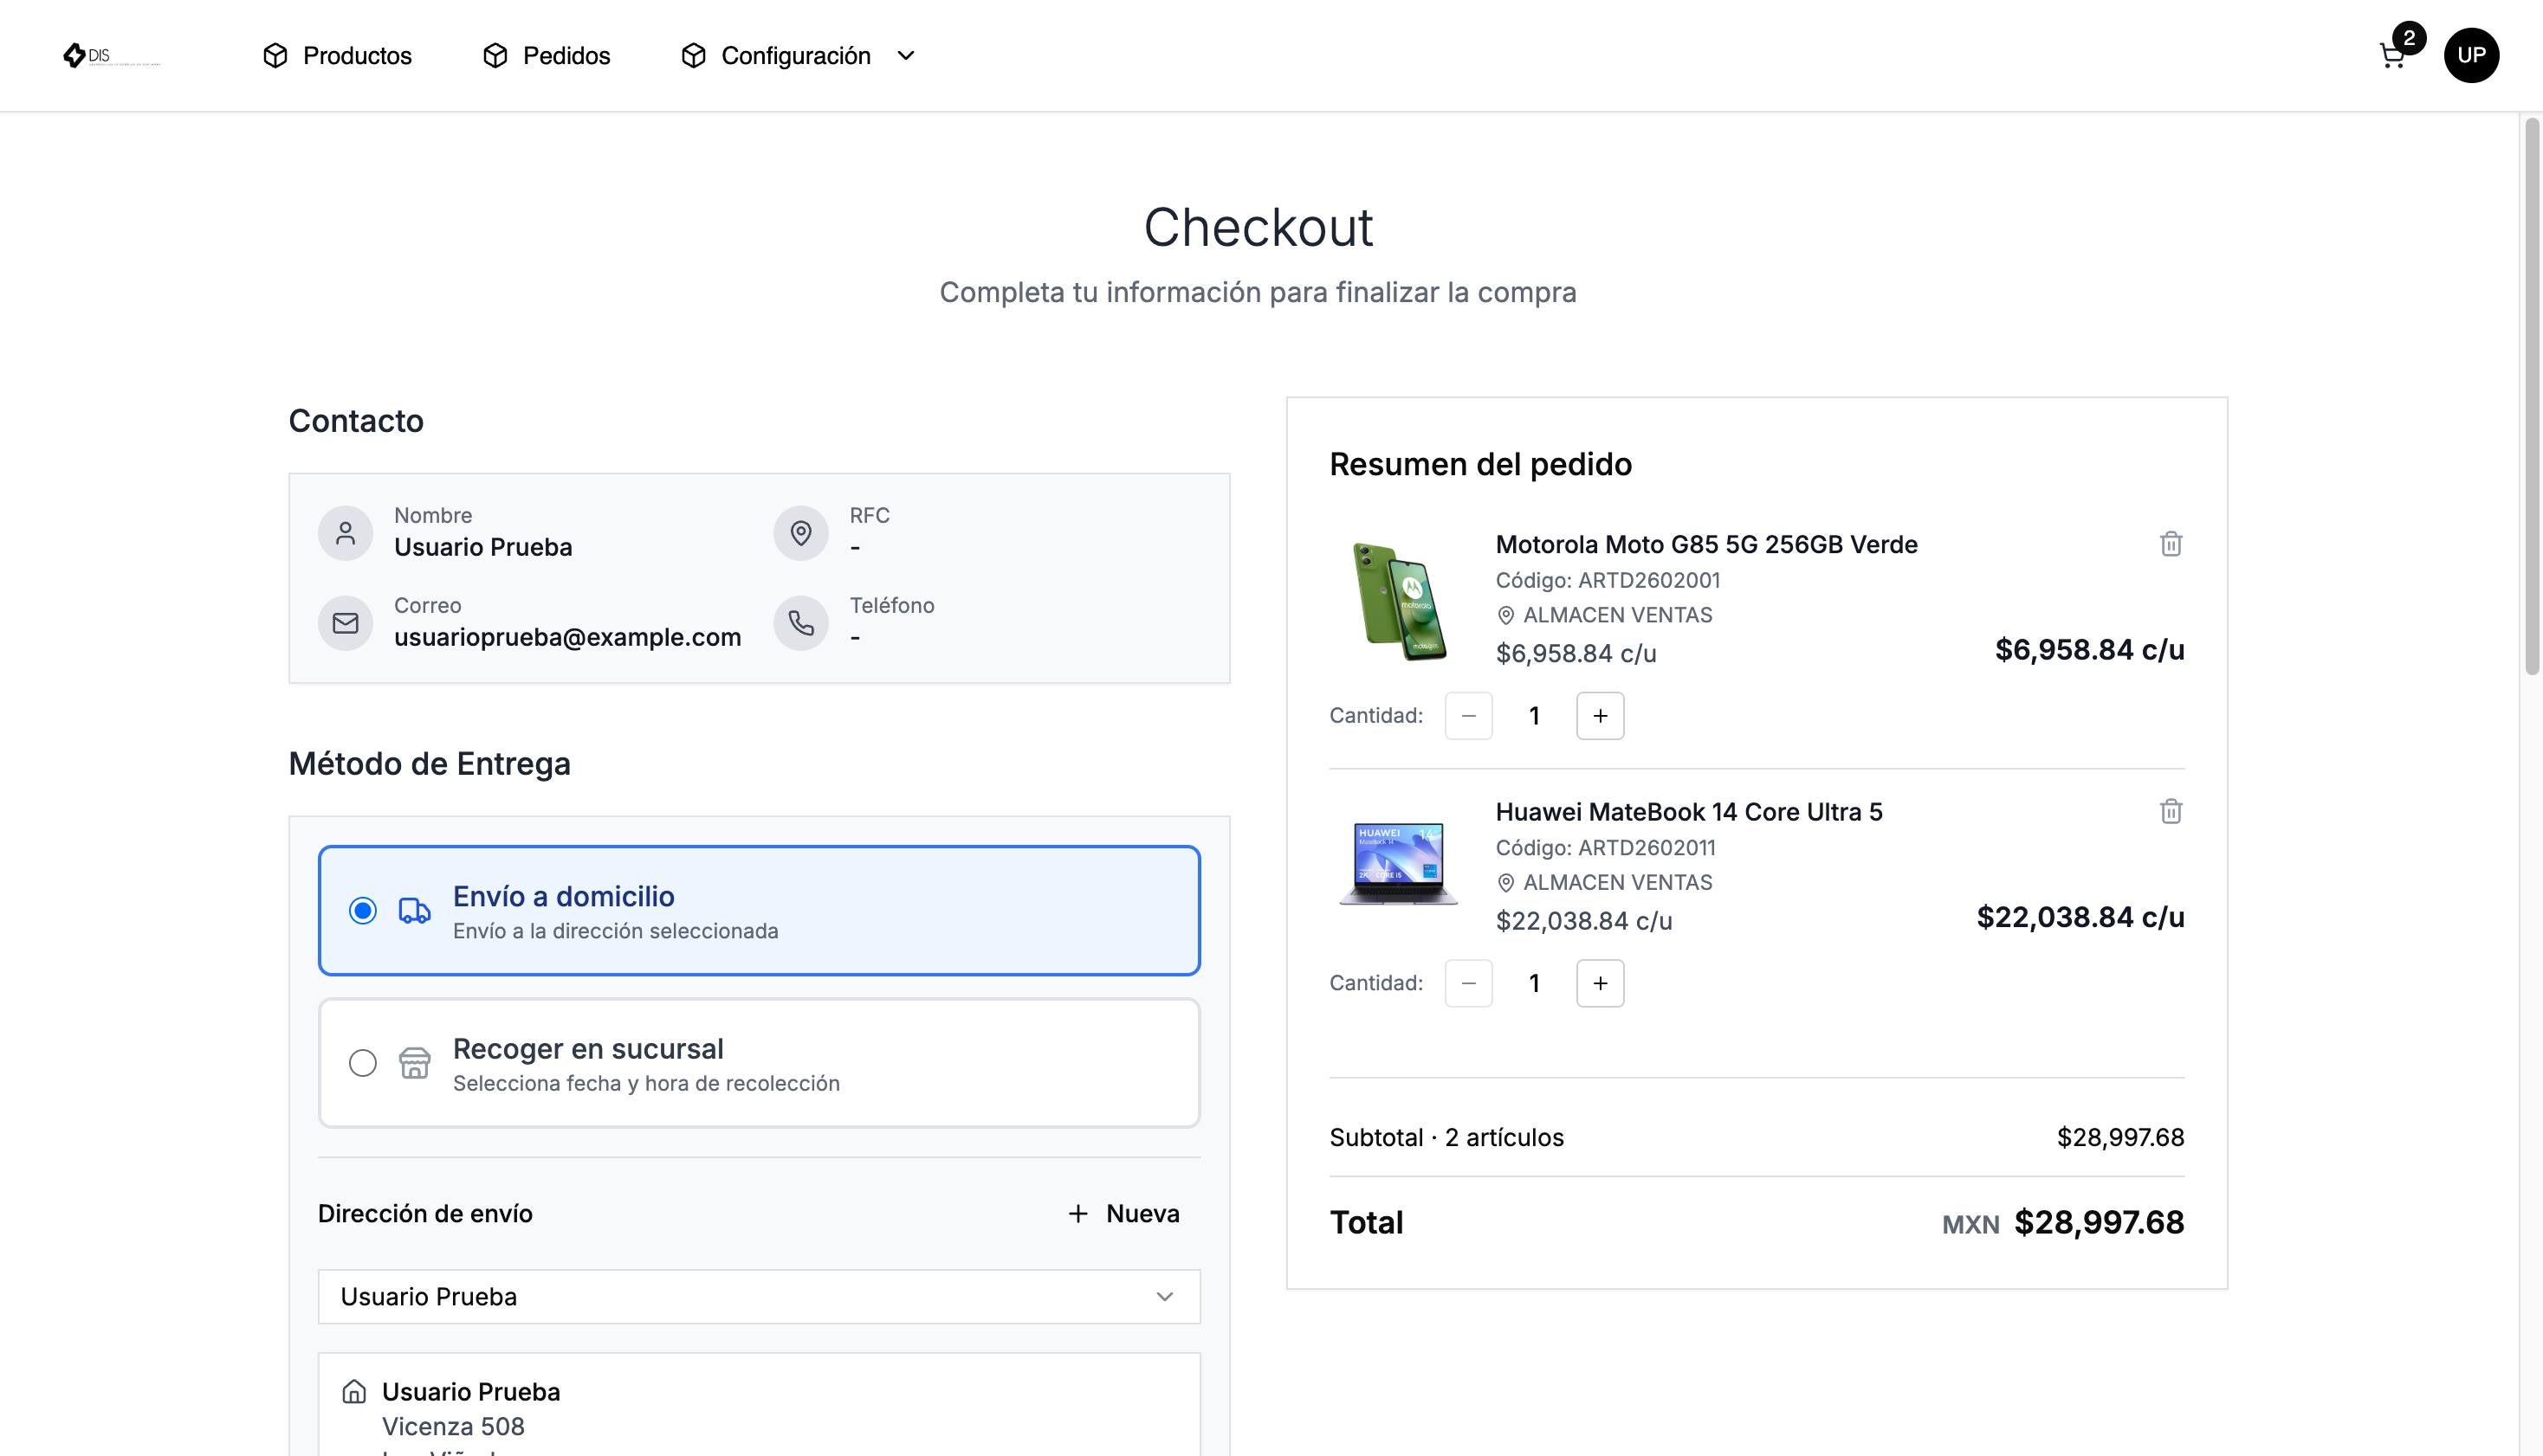
Task: Click the Envío a domicilio option card
Action: pos(758,911)
